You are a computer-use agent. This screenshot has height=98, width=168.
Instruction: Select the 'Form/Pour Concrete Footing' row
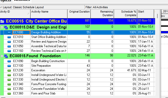click(79, 84)
